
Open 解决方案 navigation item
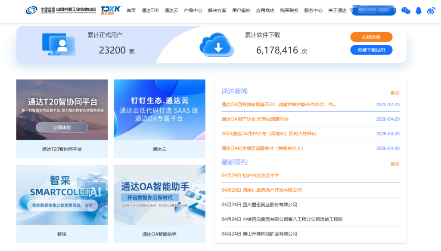217,10
